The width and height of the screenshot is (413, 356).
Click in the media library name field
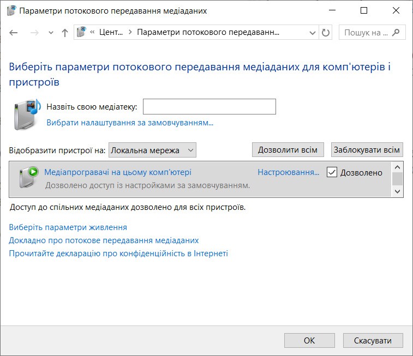coord(209,107)
